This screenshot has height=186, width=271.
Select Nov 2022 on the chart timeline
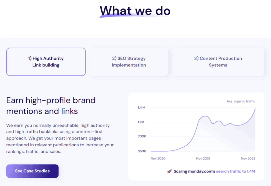[248, 159]
